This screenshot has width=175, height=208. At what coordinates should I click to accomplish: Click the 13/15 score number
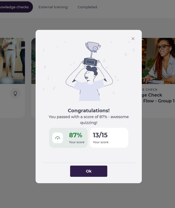100,135
